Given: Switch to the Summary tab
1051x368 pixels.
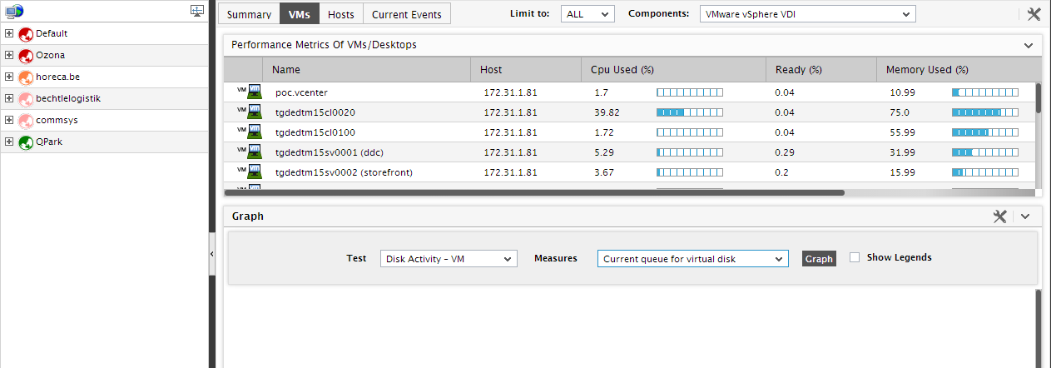Looking at the screenshot, I should click(250, 14).
